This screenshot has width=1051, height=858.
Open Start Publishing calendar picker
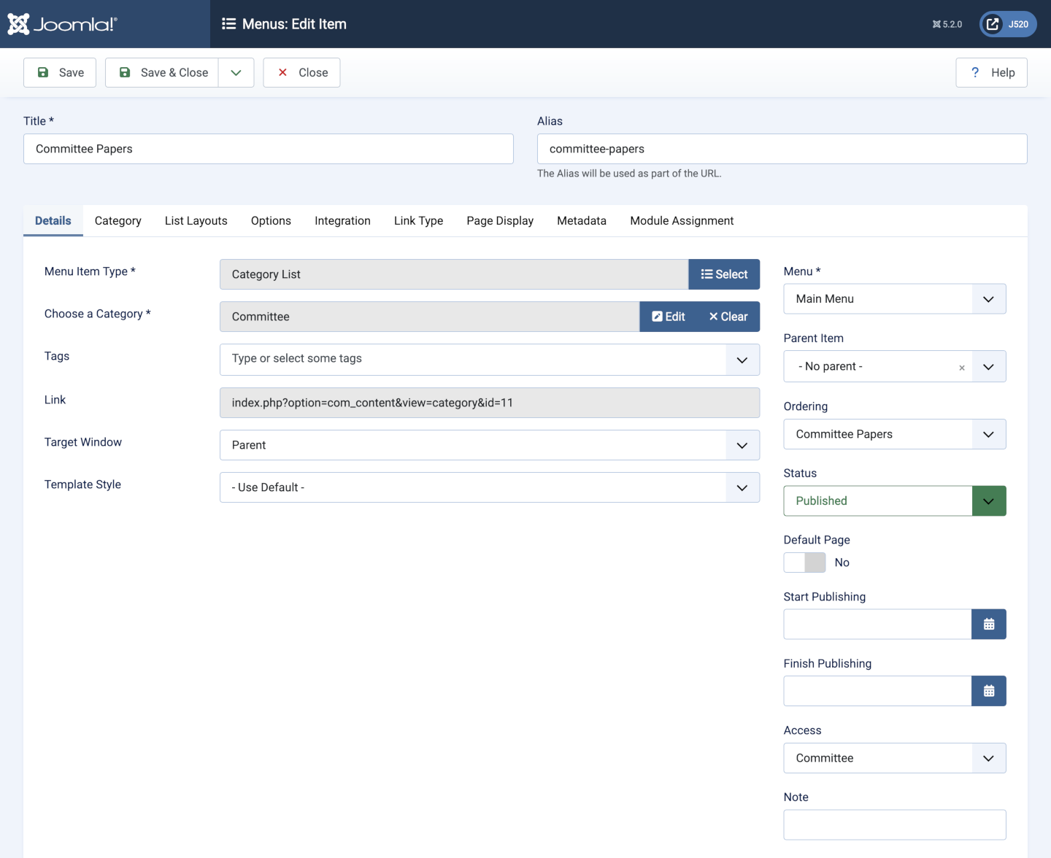tap(988, 625)
